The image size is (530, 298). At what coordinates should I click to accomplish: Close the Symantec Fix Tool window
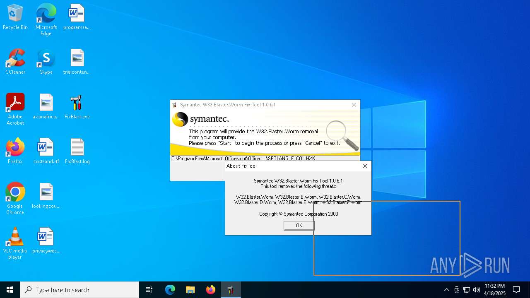pos(354,105)
